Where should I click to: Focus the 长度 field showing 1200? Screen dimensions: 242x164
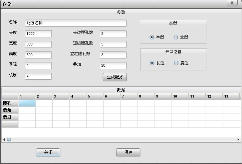(38, 34)
